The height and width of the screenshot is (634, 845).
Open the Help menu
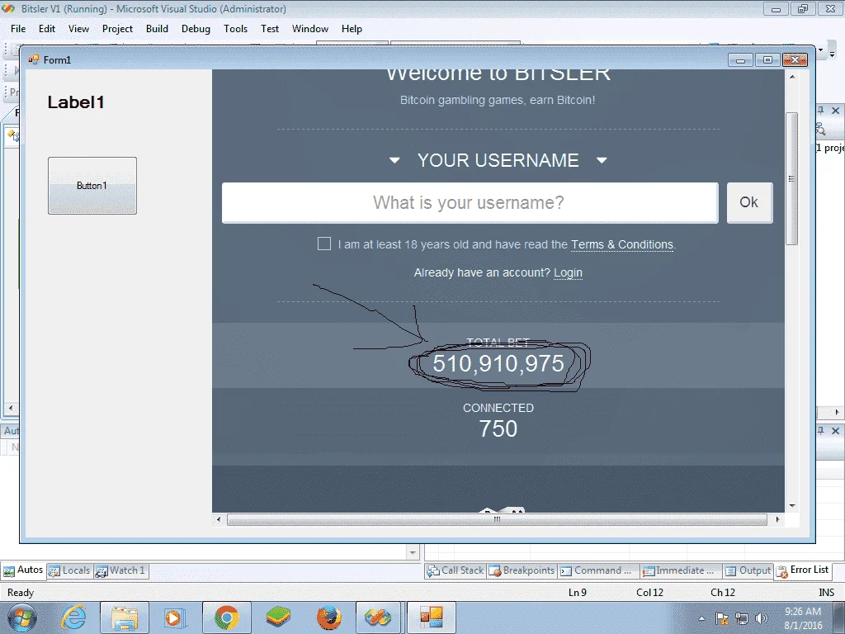(352, 29)
